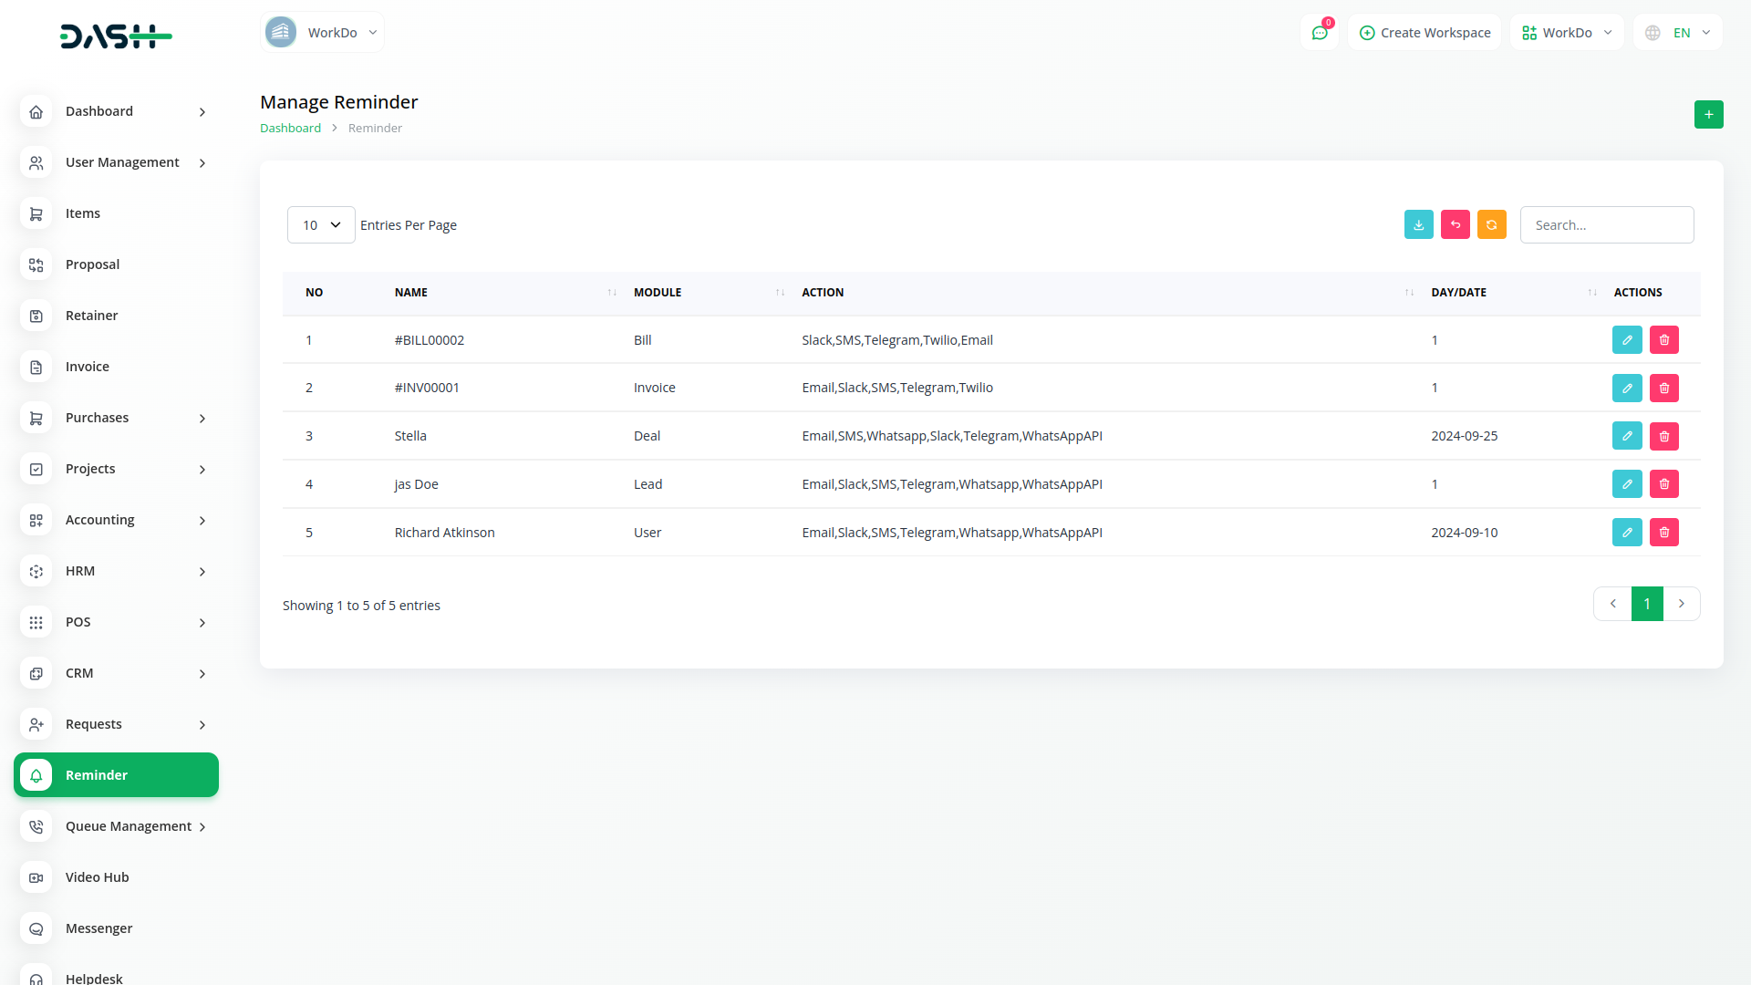Delete the Richard Atkinson reminder
This screenshot has width=1751, height=985.
[x=1663, y=533]
